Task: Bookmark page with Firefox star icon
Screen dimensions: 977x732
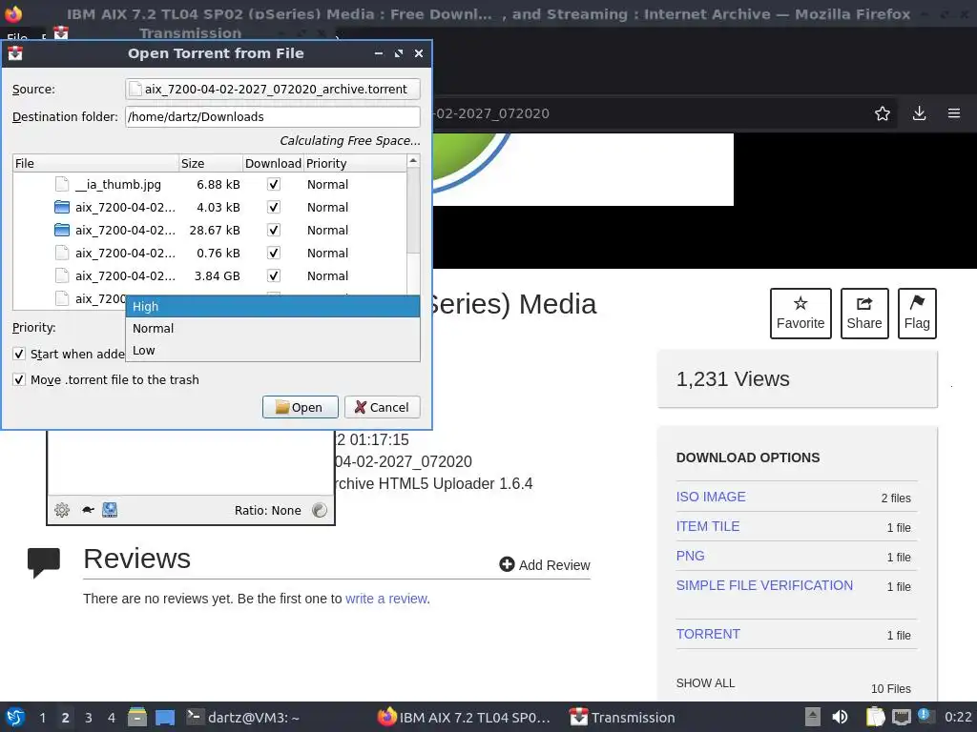Action: [x=883, y=113]
